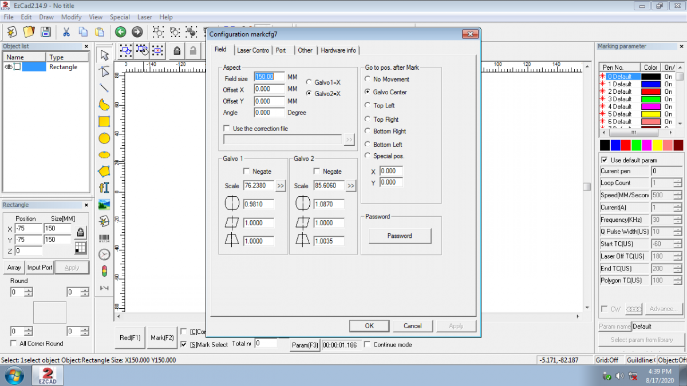Open the Hardware info tab
This screenshot has height=386, width=687.
(x=338, y=50)
